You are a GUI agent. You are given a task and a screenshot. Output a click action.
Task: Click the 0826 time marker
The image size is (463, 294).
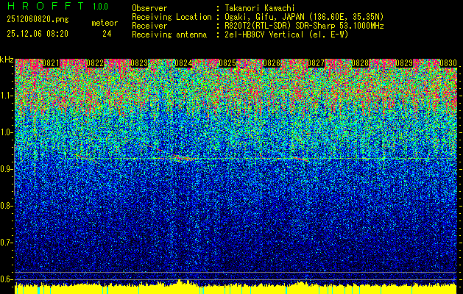[x=272, y=63]
